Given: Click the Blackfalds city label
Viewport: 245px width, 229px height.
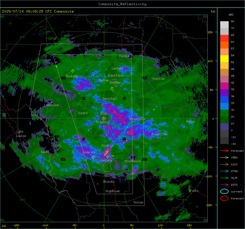Looking at the screenshot, I should point(116,75).
